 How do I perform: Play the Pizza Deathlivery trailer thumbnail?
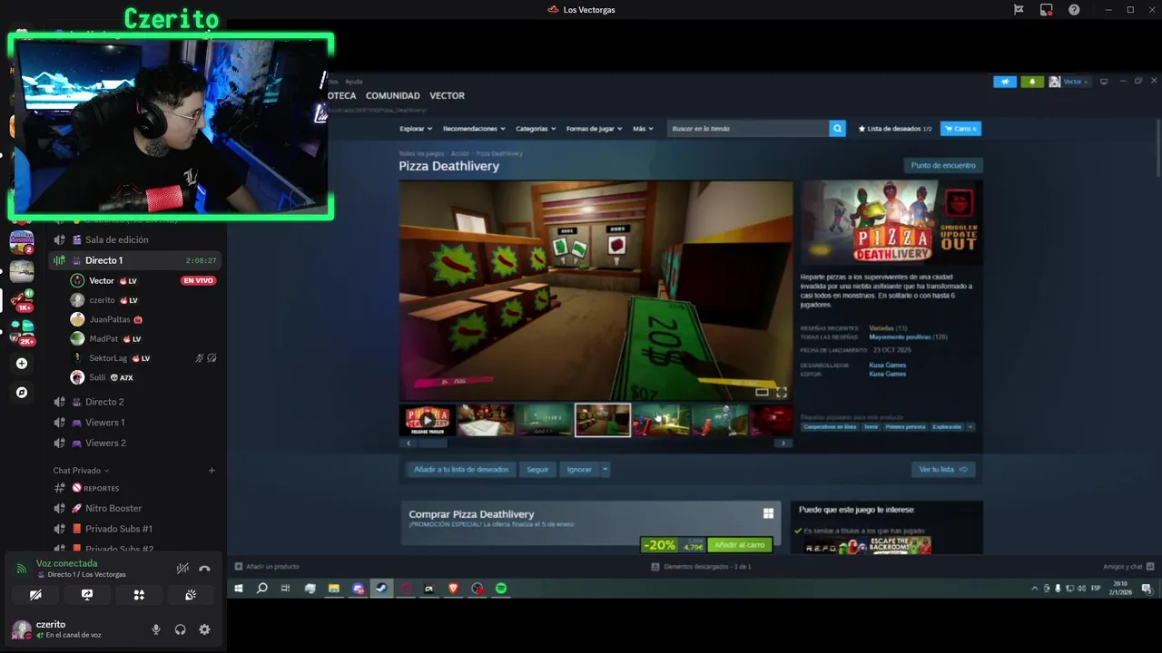click(427, 420)
